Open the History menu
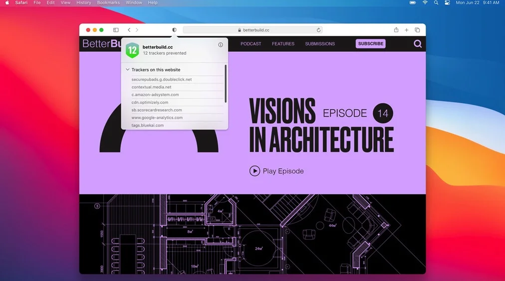 tap(84, 3)
